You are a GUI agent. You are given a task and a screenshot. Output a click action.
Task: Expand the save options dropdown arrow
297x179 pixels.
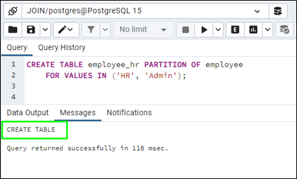(45, 29)
